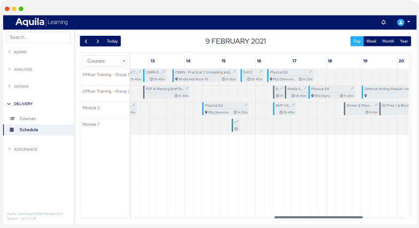Image resolution: width=419 pixels, height=228 pixels.
Task: Open the user profile avatar menu
Action: (401, 22)
